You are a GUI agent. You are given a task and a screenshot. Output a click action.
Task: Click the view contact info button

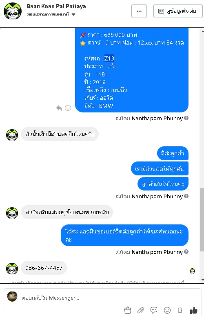(178, 11)
